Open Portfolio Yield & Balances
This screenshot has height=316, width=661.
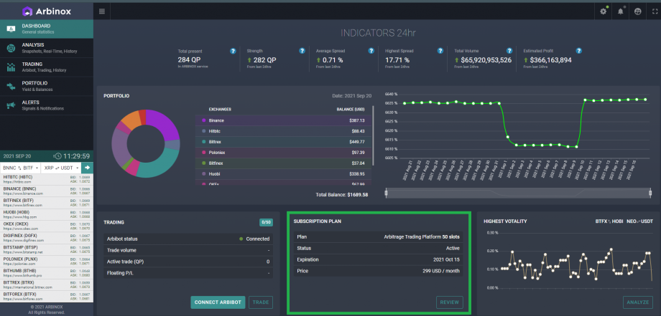click(x=47, y=86)
